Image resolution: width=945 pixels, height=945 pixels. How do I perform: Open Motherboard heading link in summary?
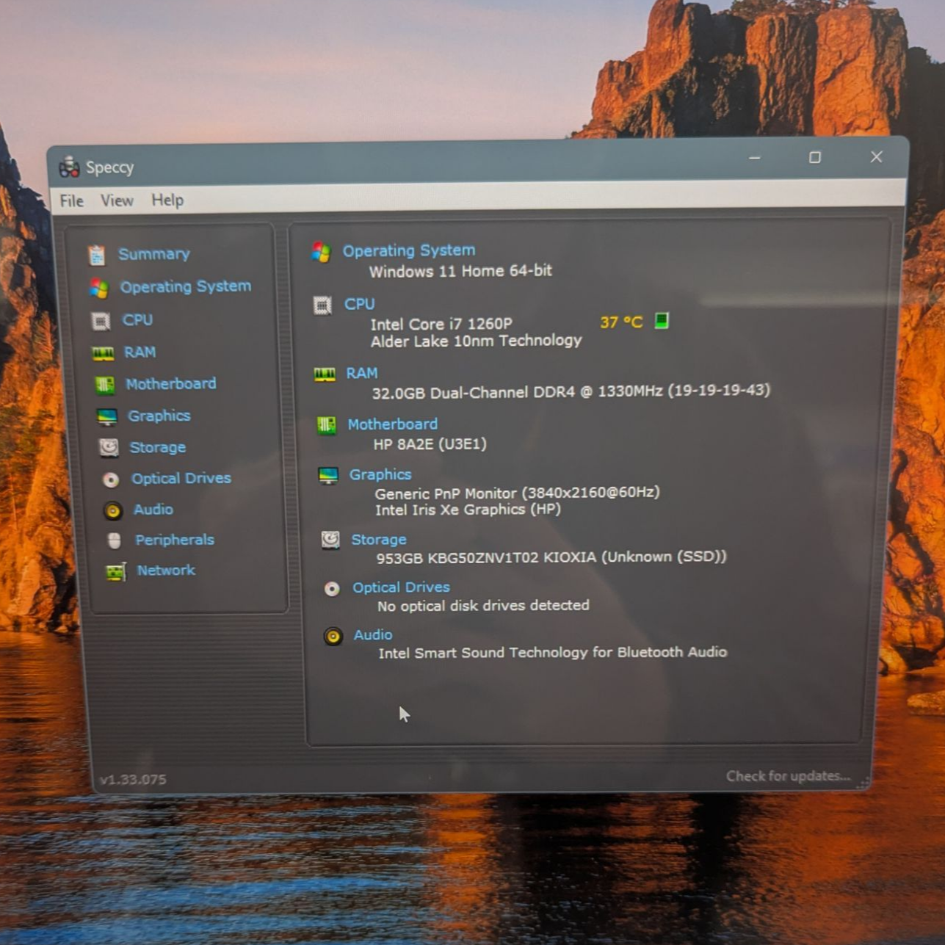(393, 424)
